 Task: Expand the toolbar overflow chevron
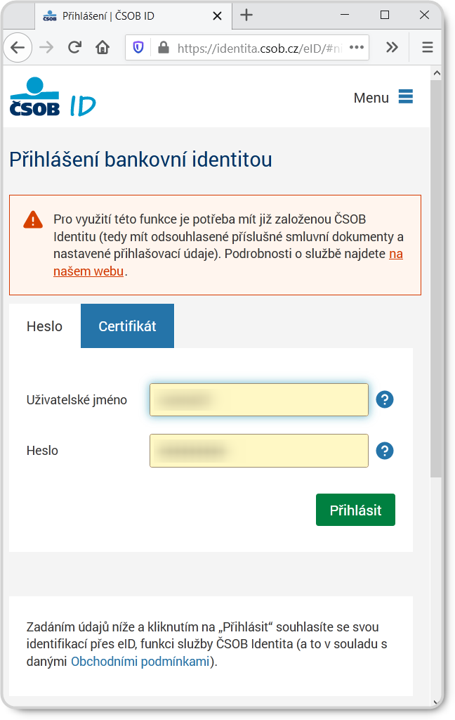(392, 47)
